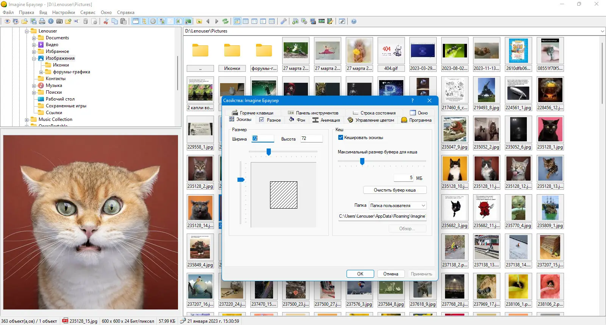Click the blue question mark help icon
The width and height of the screenshot is (606, 325).
click(354, 22)
